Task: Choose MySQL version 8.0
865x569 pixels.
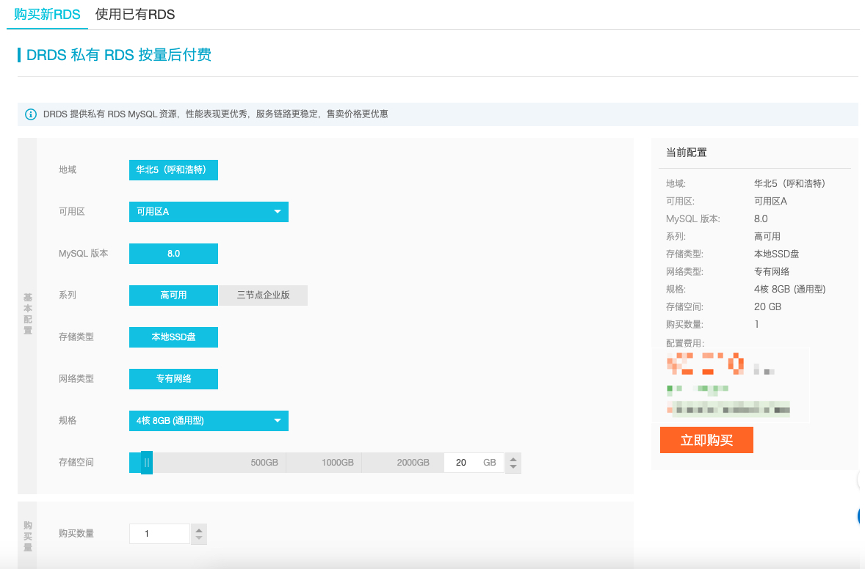Action: [173, 254]
